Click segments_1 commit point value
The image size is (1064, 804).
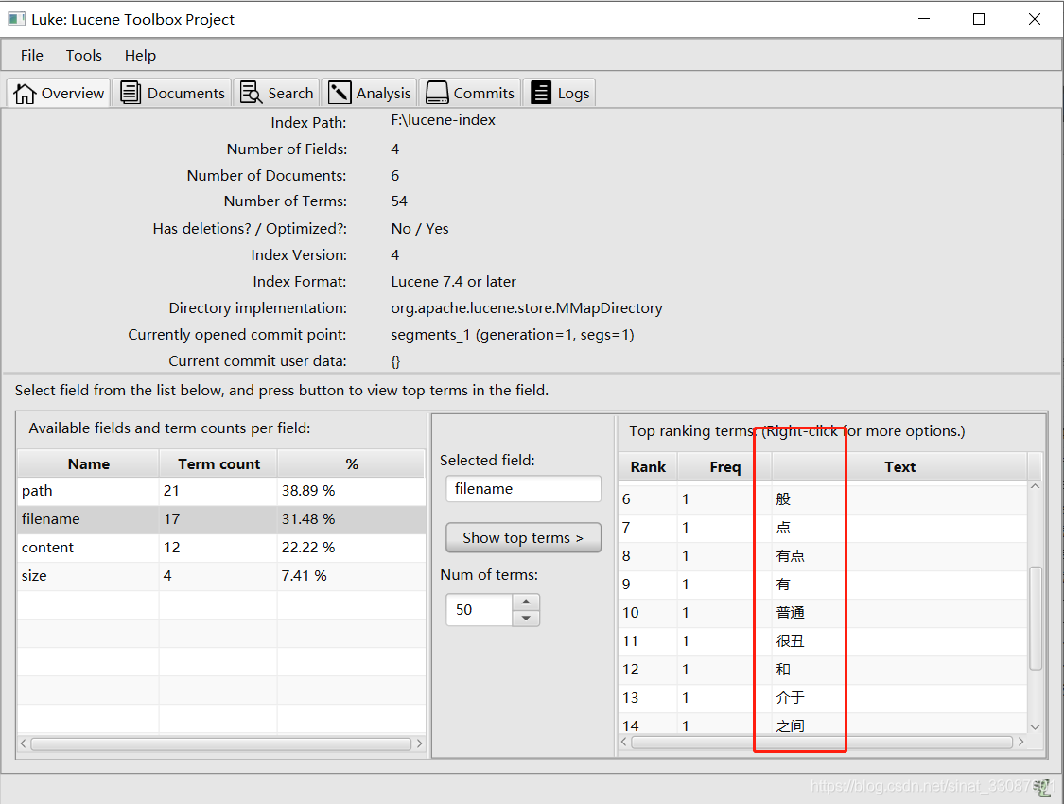(x=513, y=335)
